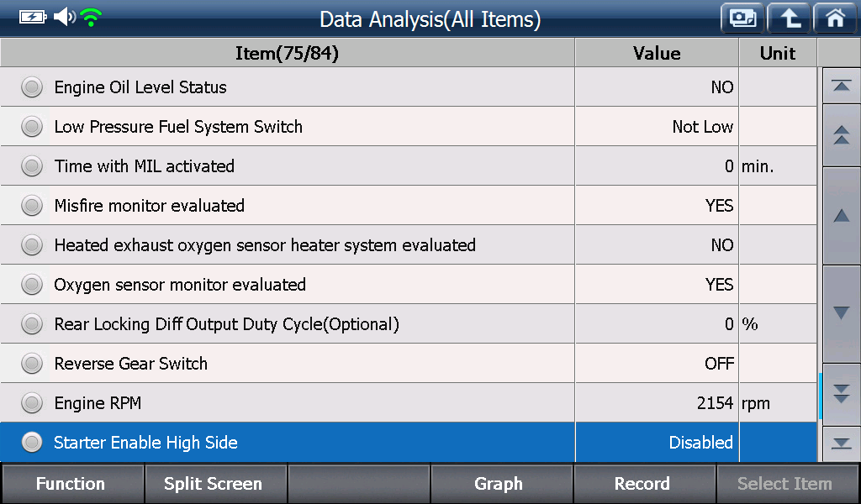Click the Item(75/84) column header

(288, 53)
